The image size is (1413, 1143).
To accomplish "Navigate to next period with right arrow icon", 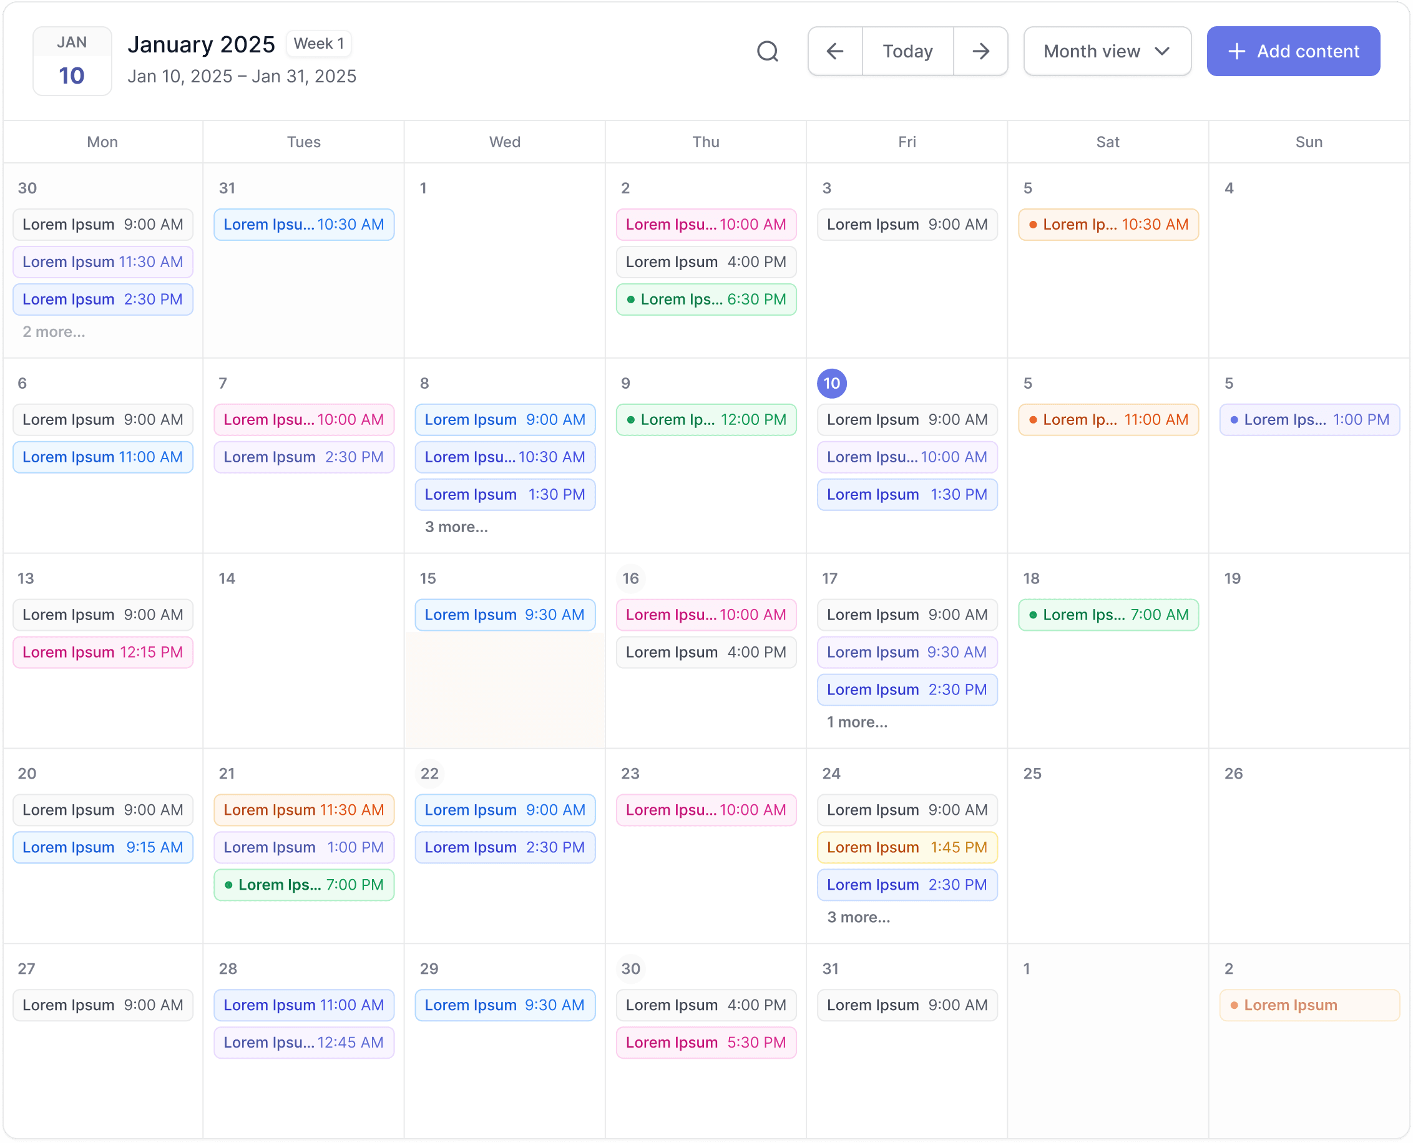I will point(981,51).
